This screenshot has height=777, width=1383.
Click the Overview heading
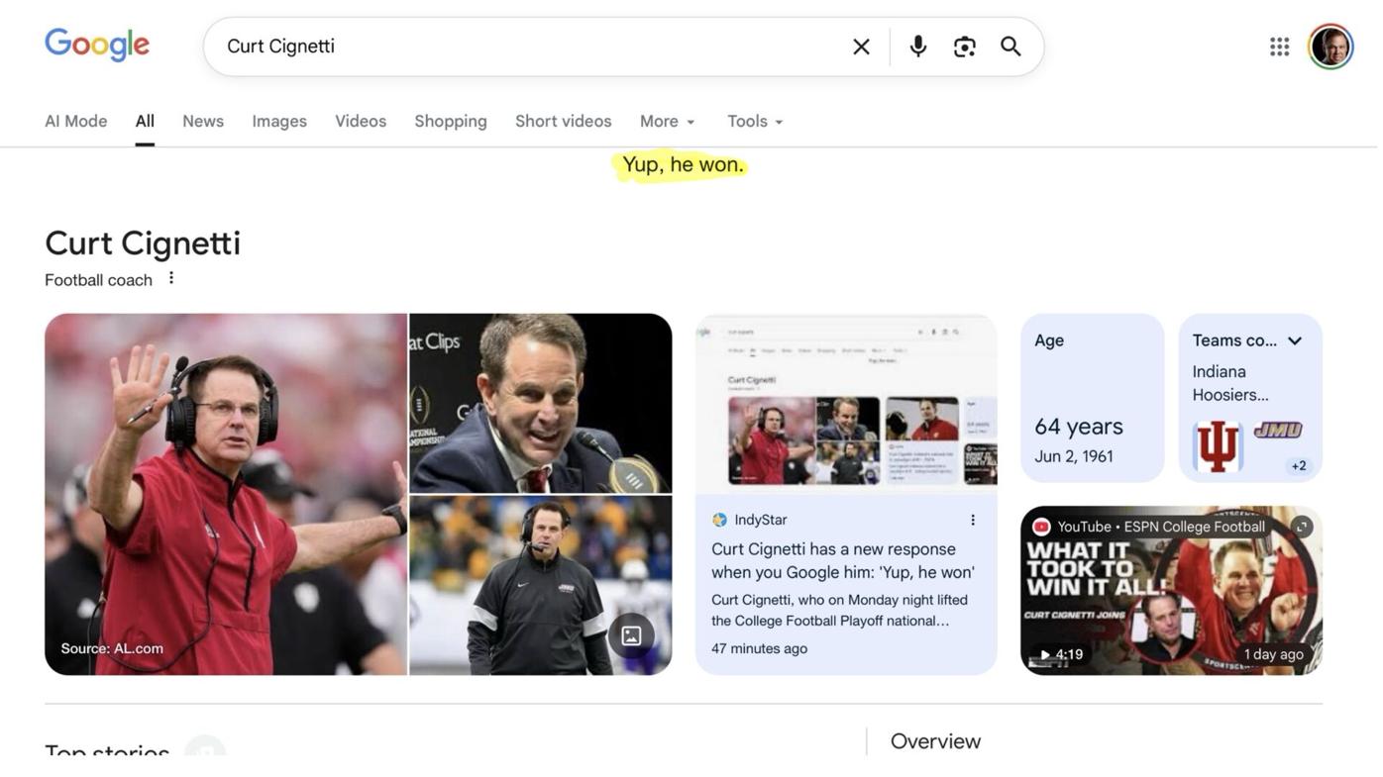pos(935,741)
